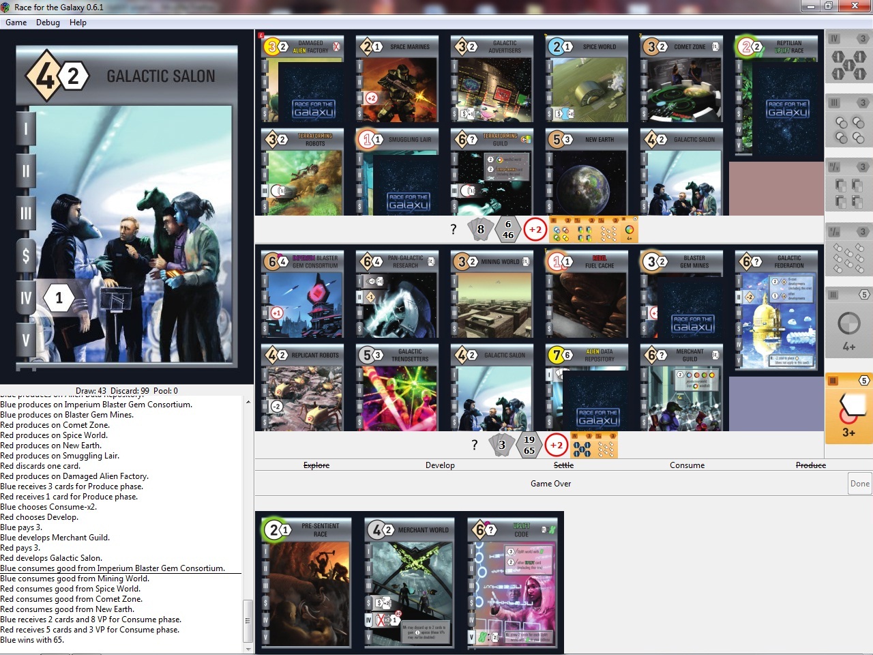Click the Develop phase label
The image size is (873, 655).
click(x=440, y=465)
